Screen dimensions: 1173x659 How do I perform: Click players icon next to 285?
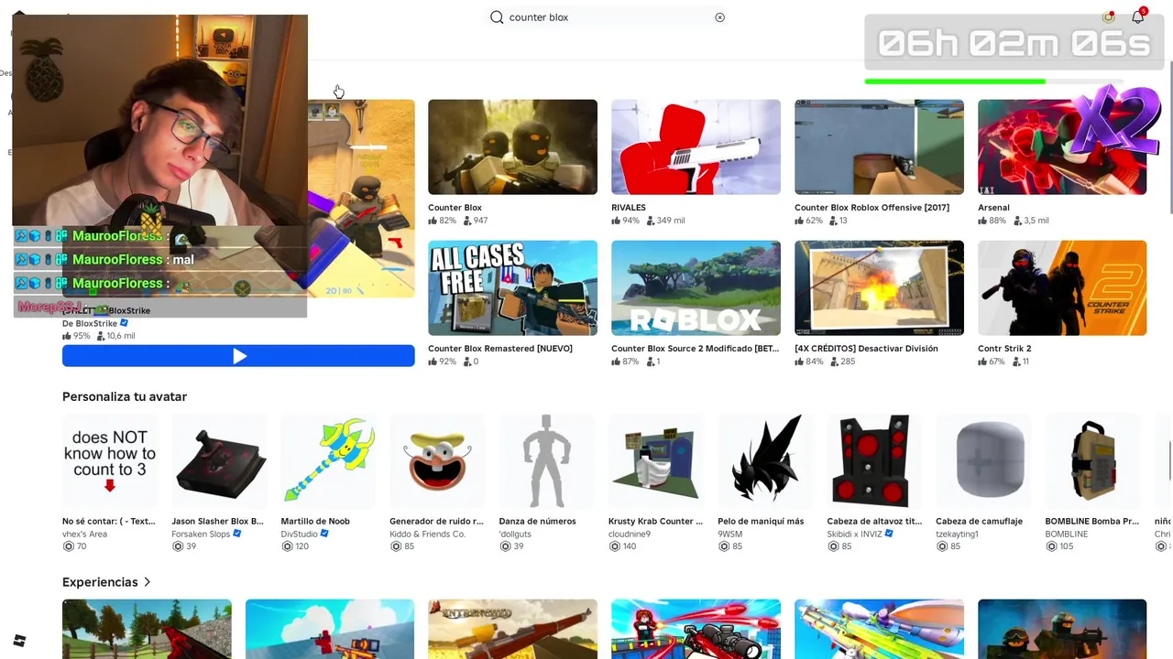(x=834, y=362)
